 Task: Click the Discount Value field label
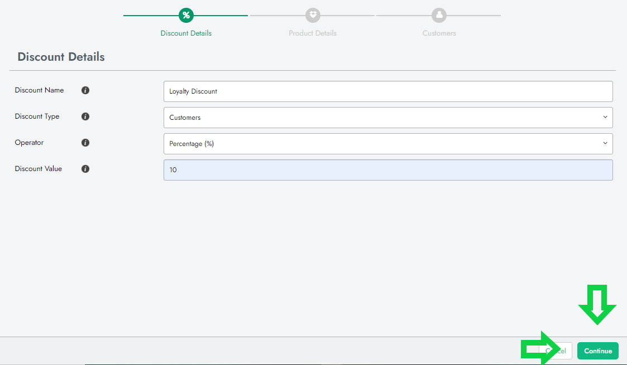(x=38, y=169)
